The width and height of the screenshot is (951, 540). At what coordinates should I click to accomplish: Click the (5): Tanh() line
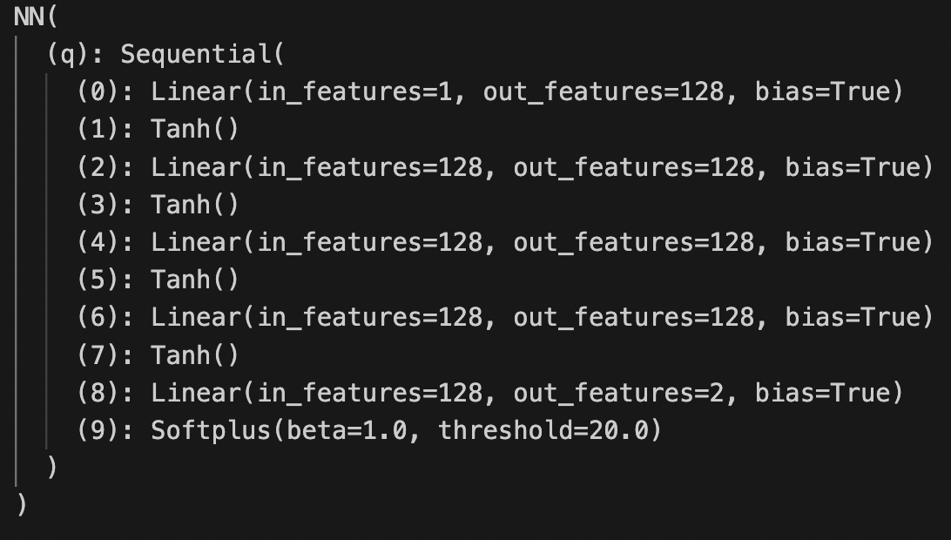coord(158,280)
